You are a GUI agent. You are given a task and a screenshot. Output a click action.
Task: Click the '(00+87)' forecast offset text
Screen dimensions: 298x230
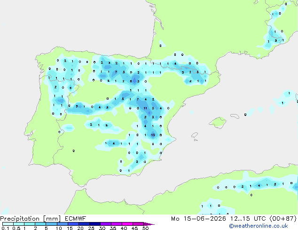point(283,219)
